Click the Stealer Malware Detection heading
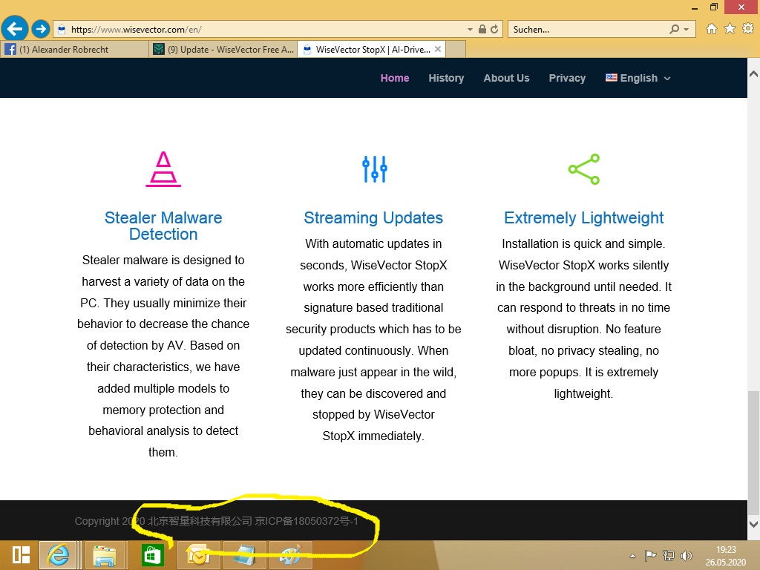The width and height of the screenshot is (760, 570). point(163,226)
